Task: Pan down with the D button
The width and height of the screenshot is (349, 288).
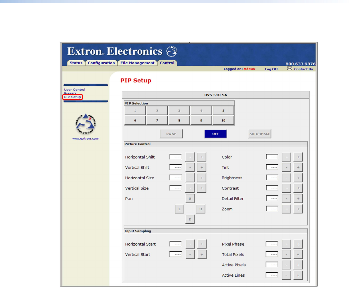Action: click(190, 219)
